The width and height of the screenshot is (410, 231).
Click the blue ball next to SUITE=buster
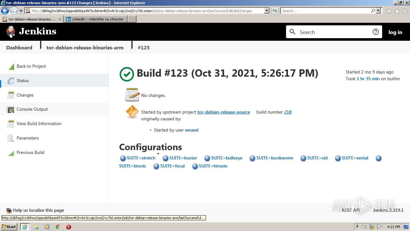165,158
